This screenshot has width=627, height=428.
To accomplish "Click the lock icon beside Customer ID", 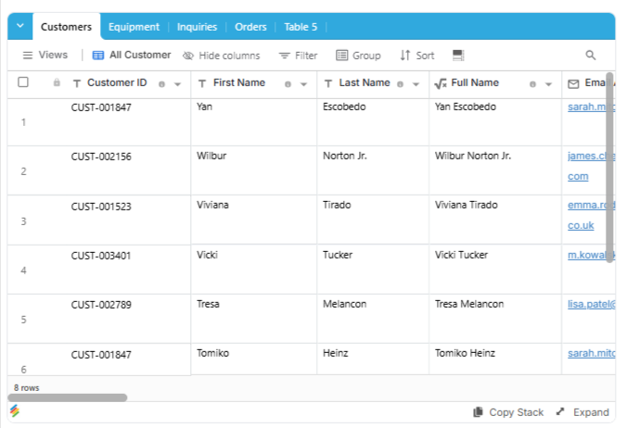I will pyautogui.click(x=57, y=82).
